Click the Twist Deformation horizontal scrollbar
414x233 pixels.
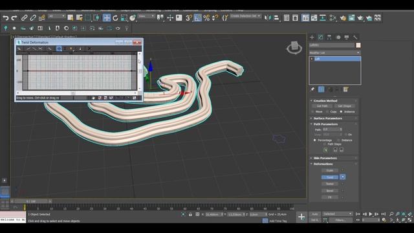click(x=76, y=93)
